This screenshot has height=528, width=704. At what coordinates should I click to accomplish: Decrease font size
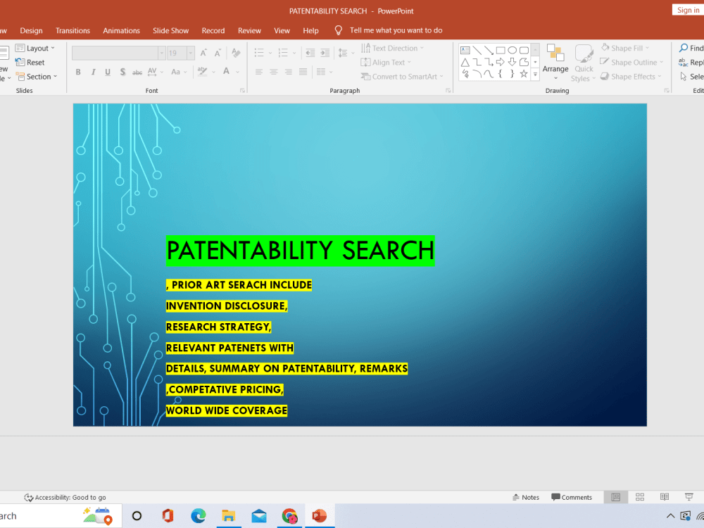[218, 53]
